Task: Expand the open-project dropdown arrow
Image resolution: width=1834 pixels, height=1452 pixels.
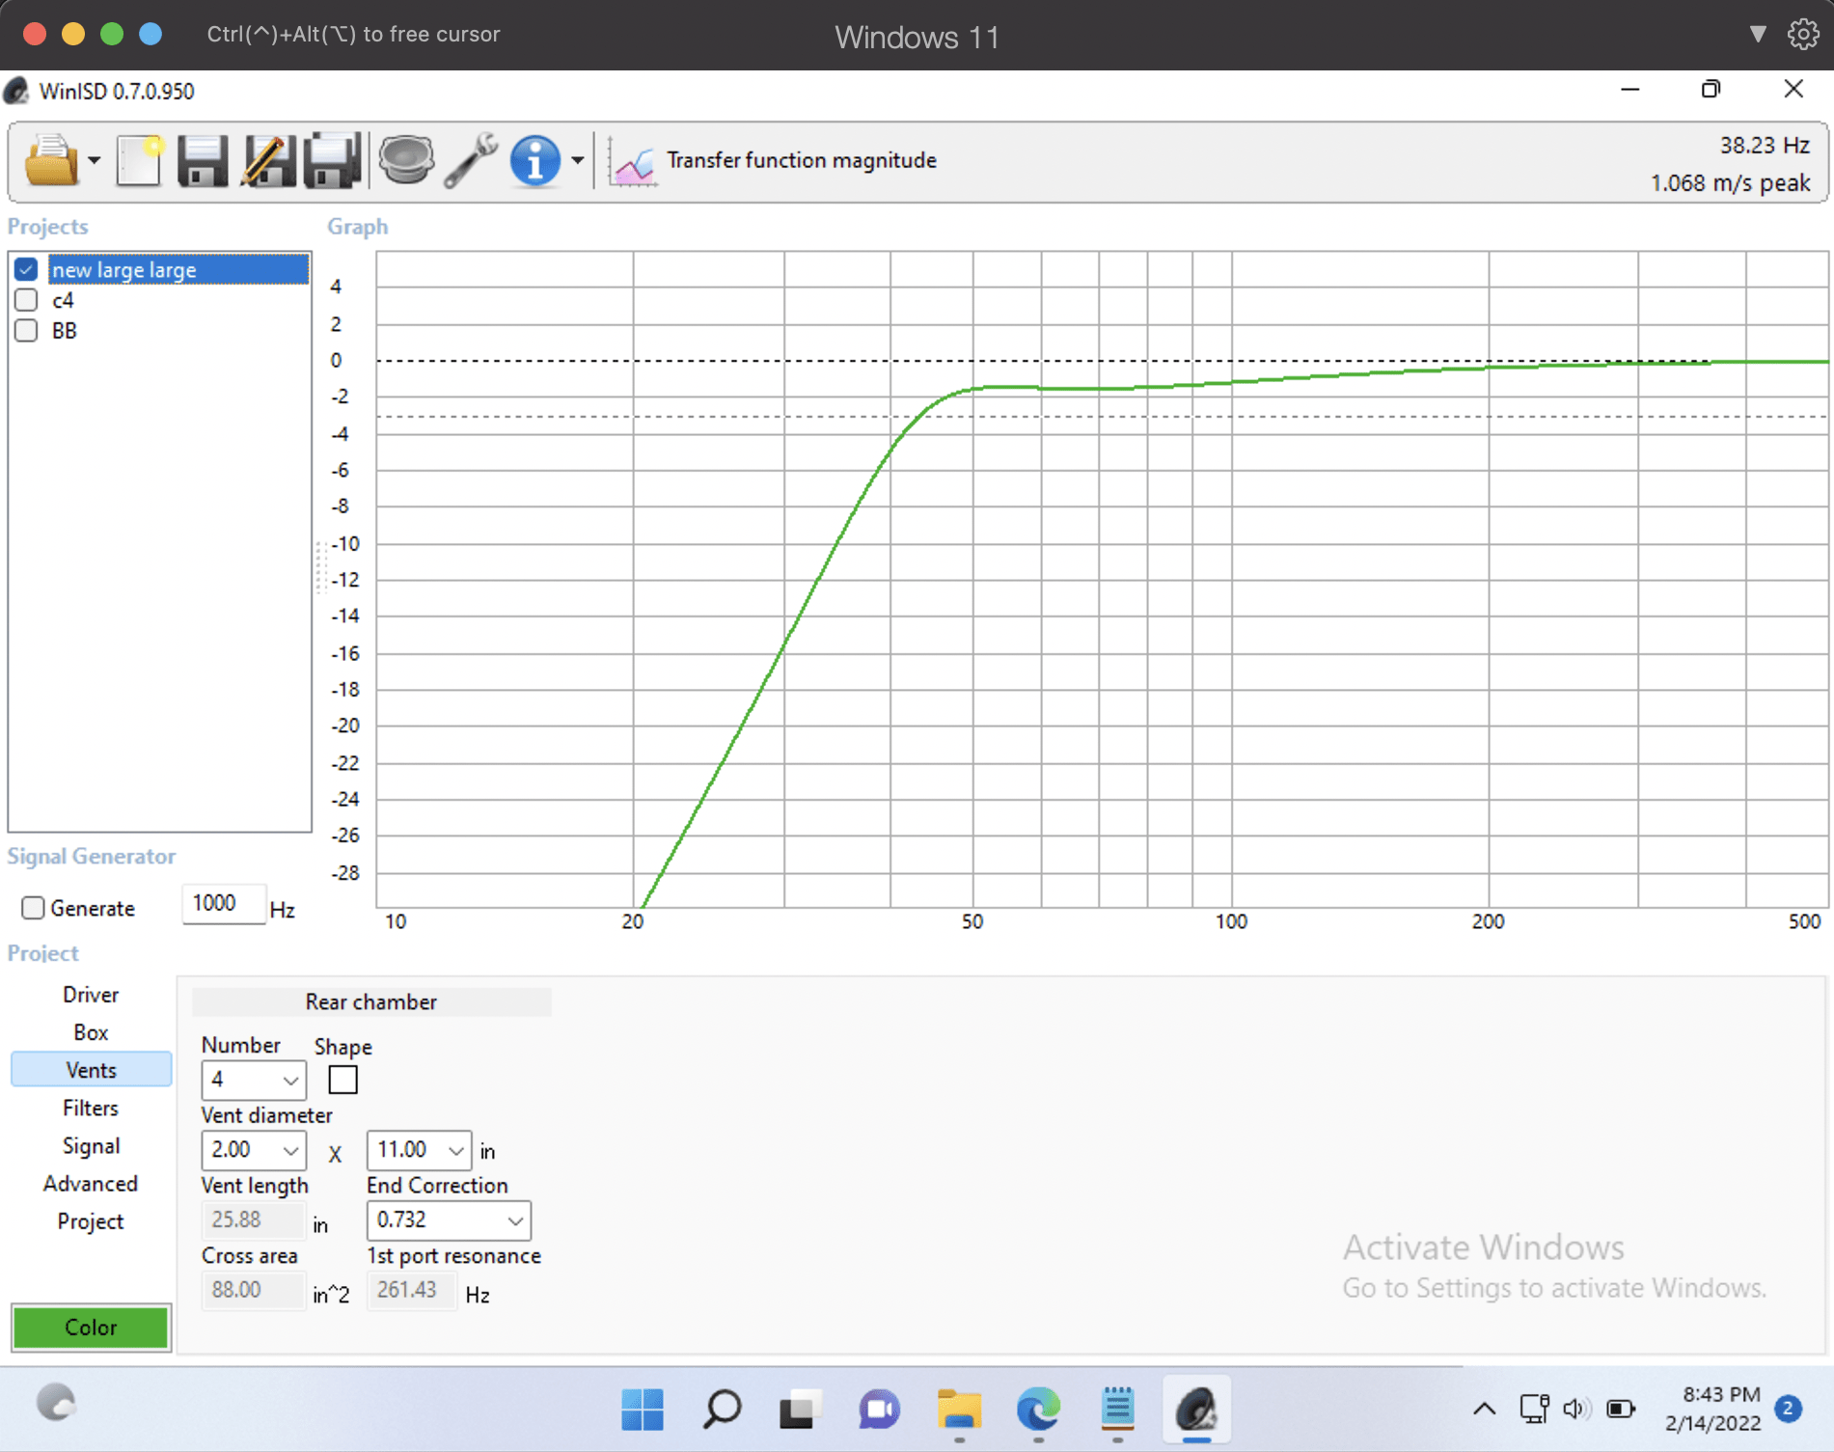Action: point(94,160)
